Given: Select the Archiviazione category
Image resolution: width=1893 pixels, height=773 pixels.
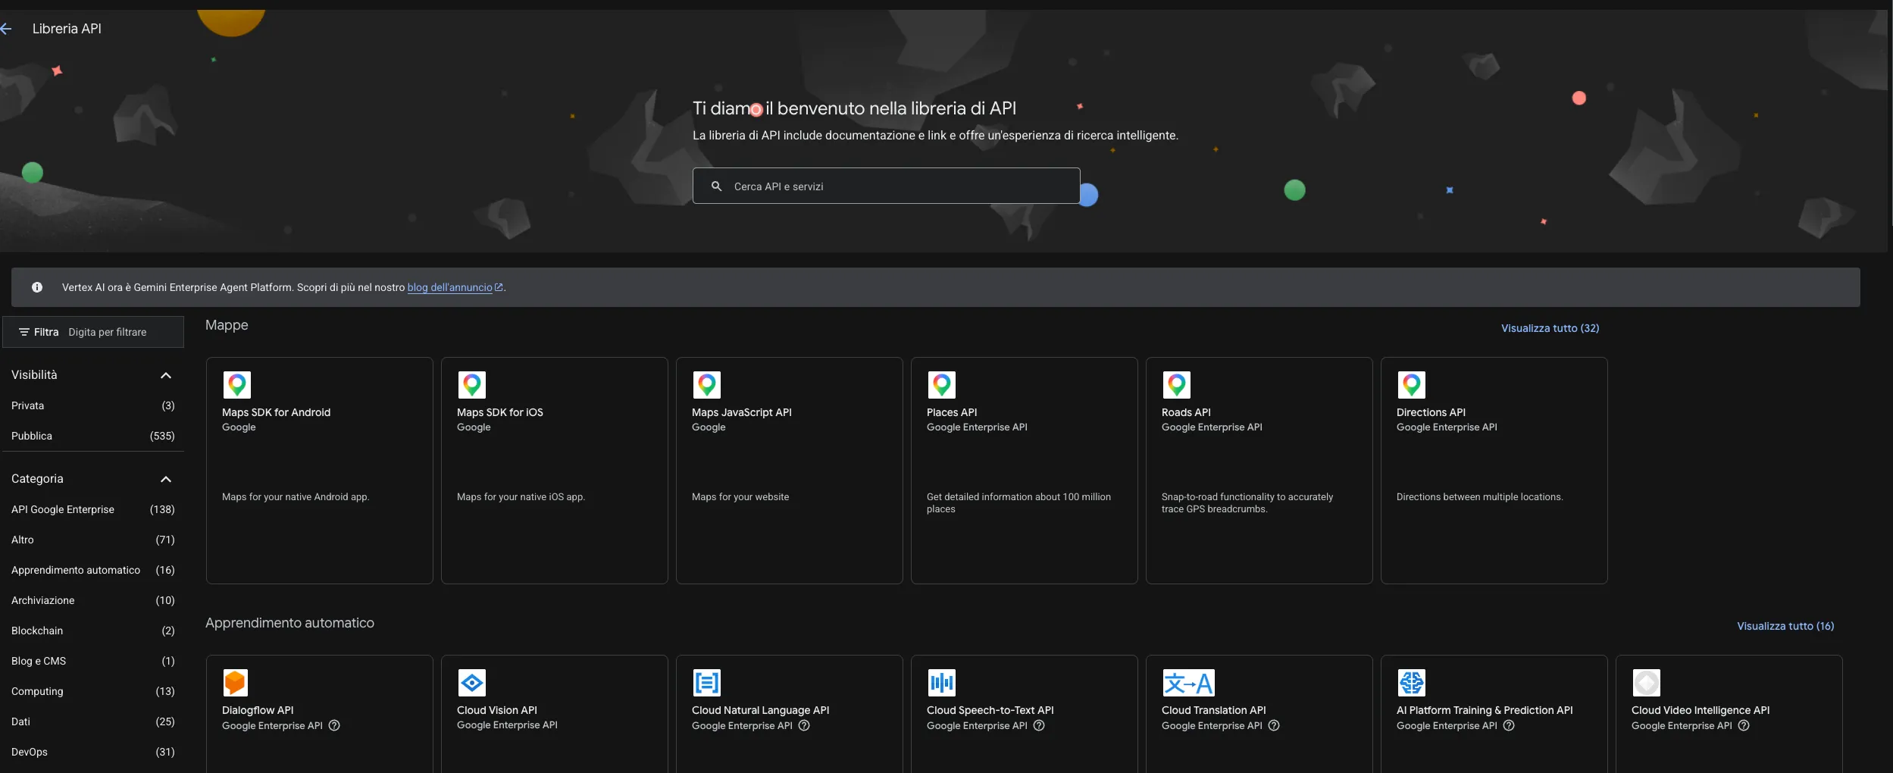Looking at the screenshot, I should [93, 600].
